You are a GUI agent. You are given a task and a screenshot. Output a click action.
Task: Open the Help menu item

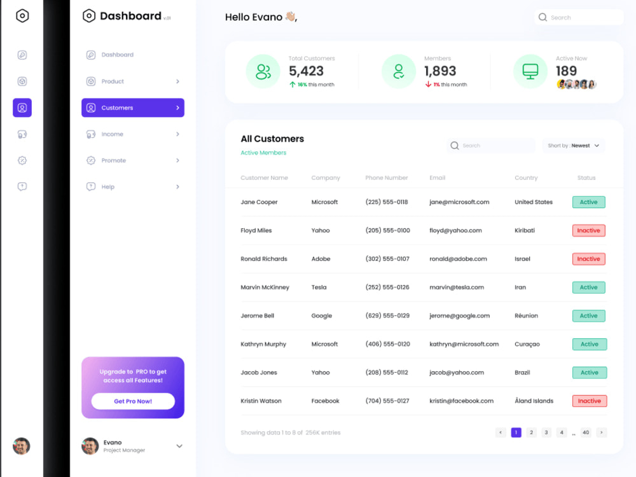[x=133, y=186]
